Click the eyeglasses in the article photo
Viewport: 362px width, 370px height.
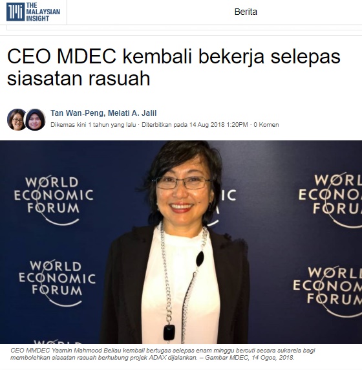click(x=183, y=182)
